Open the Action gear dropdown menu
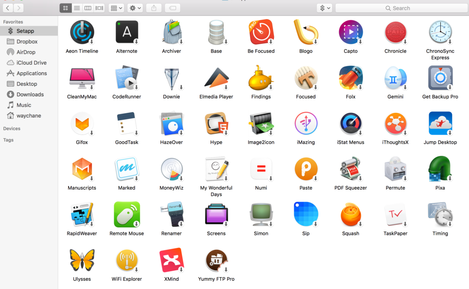This screenshot has width=469, height=289. click(x=135, y=8)
